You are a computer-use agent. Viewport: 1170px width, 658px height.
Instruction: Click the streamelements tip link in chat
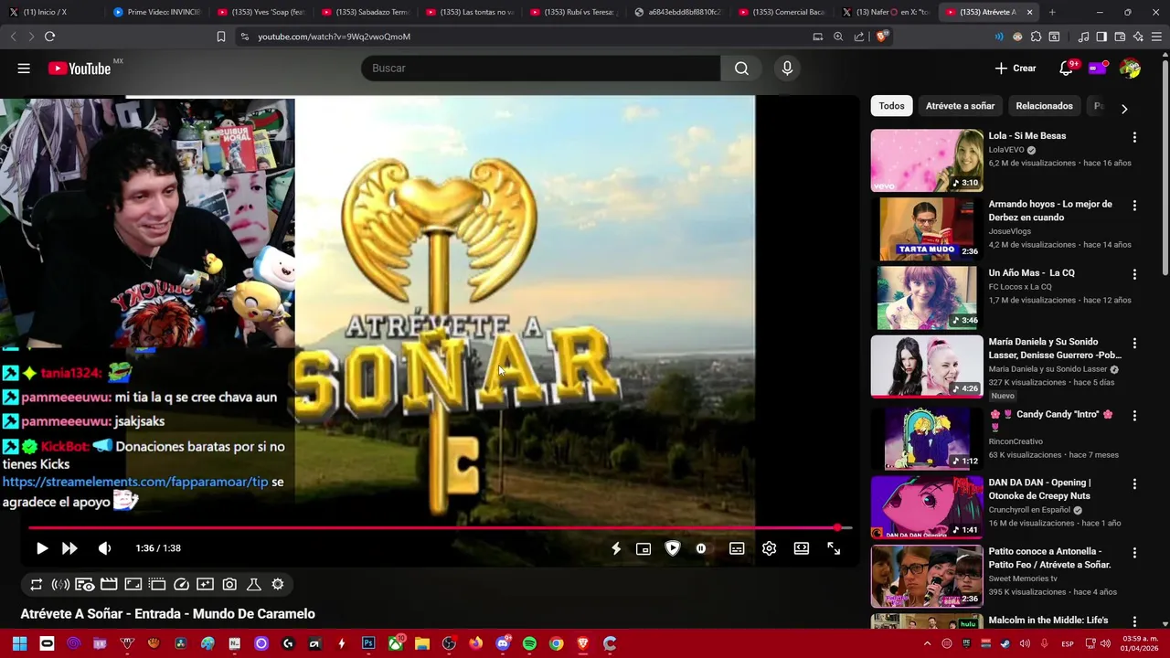point(135,482)
